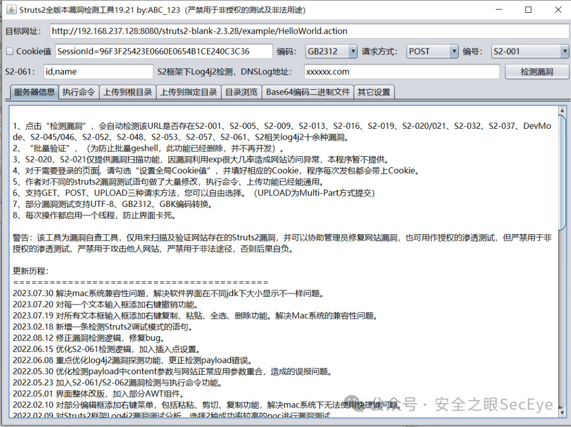Maximize the Struts2 tool window
571x427 pixels.
pyautogui.click(x=528, y=10)
